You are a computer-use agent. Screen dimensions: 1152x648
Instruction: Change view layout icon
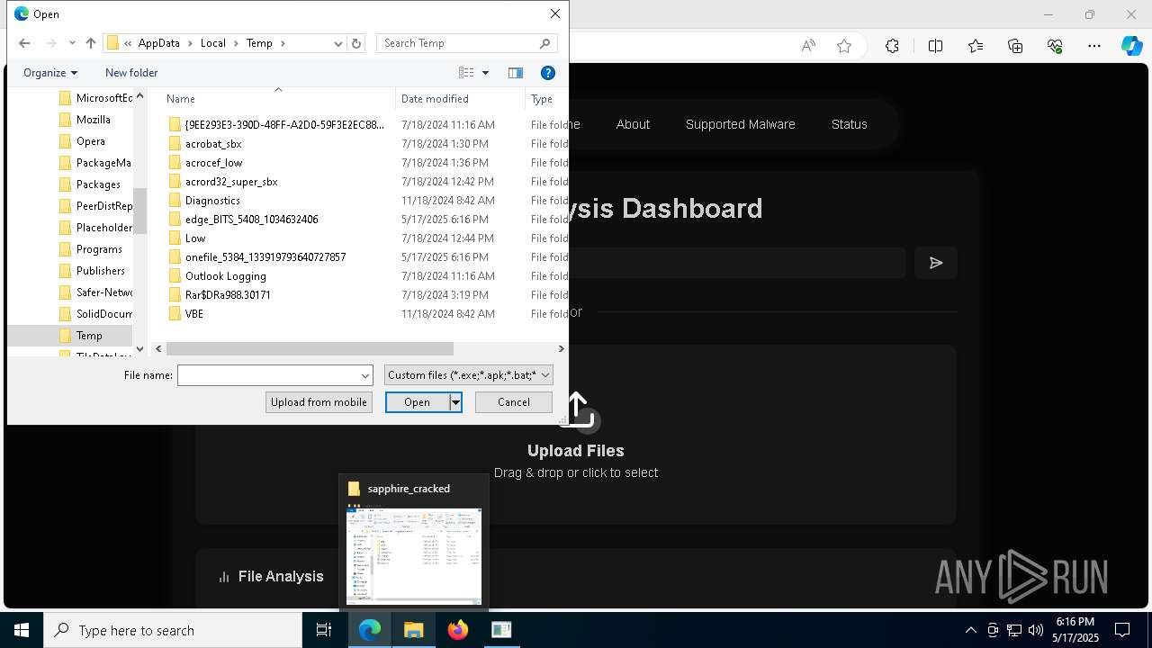click(x=466, y=73)
